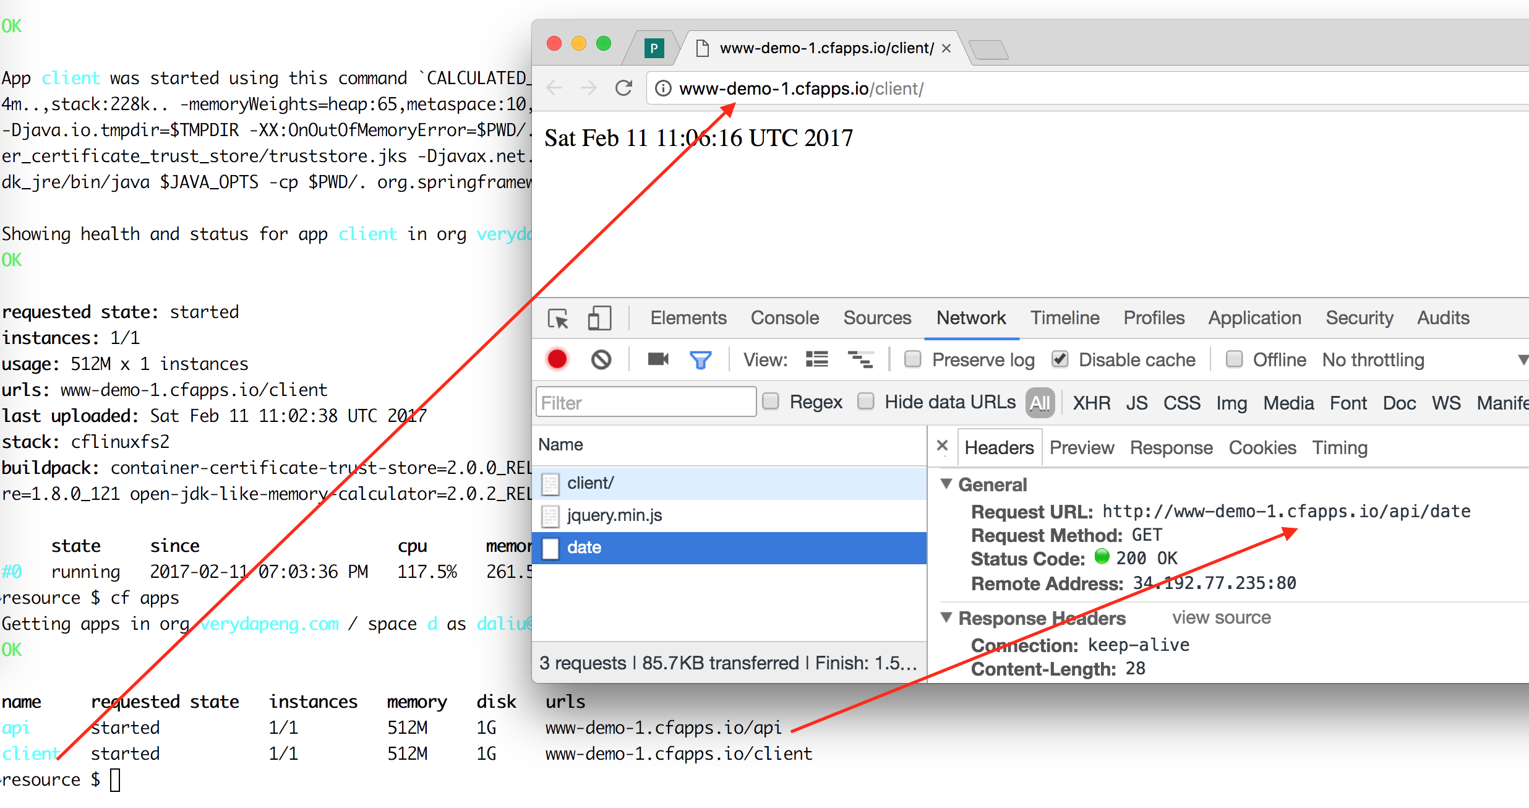
Task: Switch to the Console tab
Action: (x=784, y=318)
